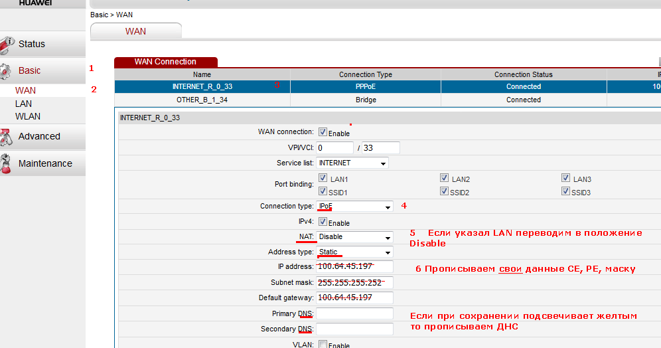Toggle the WAN connection Enable checkbox
Screen dimensions: 661x348
click(x=323, y=132)
